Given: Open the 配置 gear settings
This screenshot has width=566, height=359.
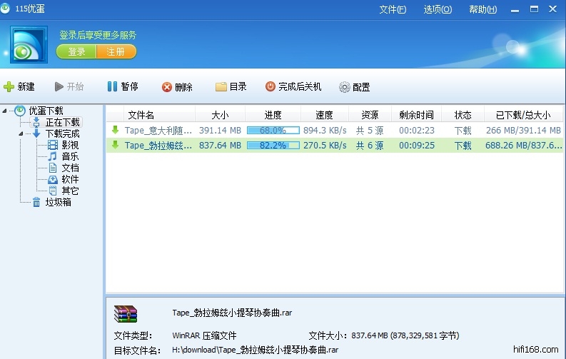Looking at the screenshot, I should (x=345, y=87).
